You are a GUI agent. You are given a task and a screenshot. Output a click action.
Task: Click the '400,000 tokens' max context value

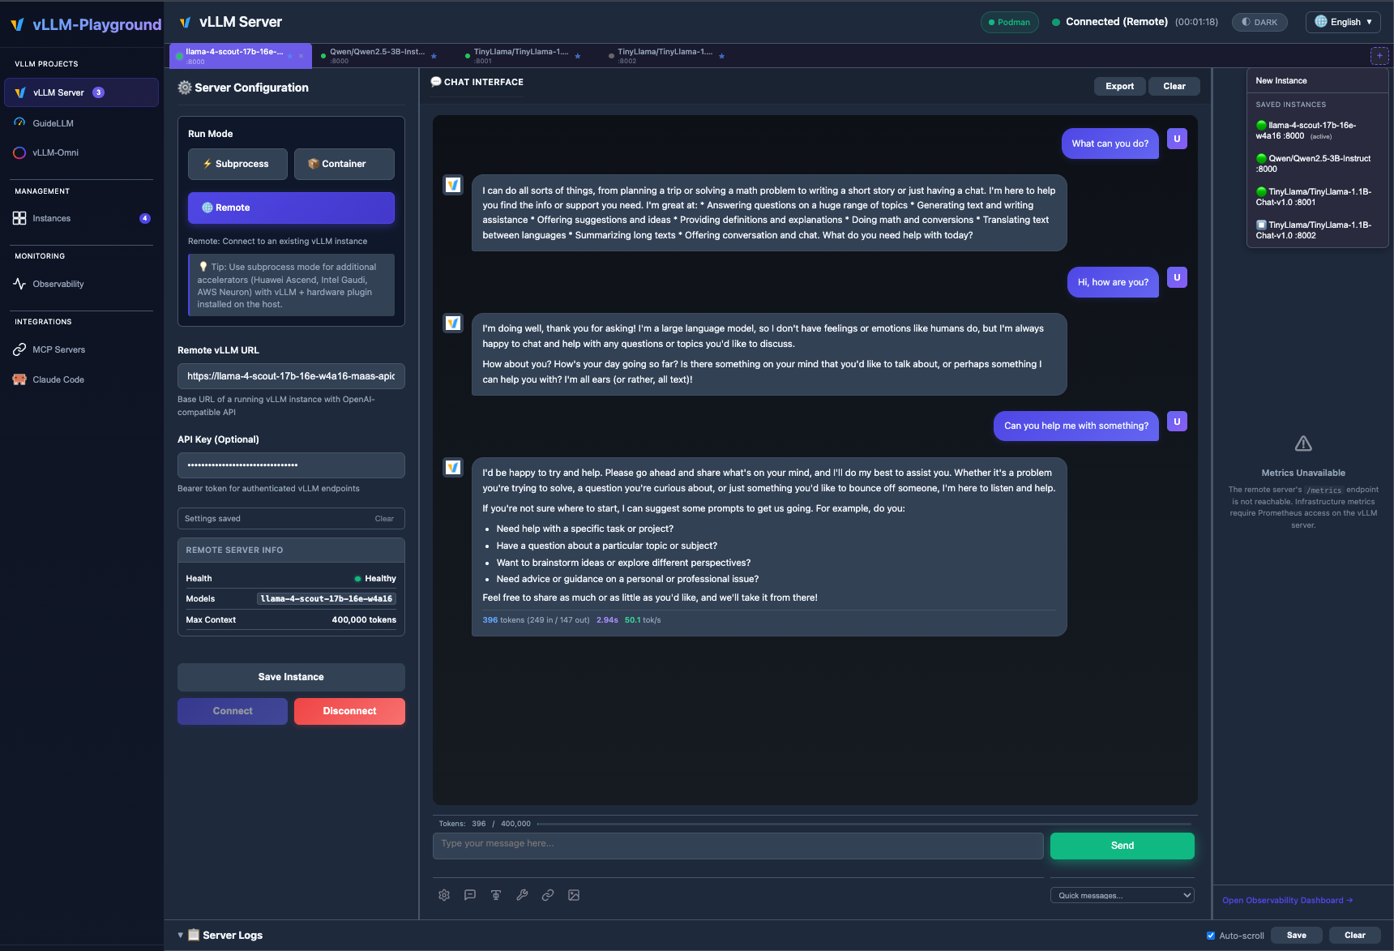tap(364, 620)
